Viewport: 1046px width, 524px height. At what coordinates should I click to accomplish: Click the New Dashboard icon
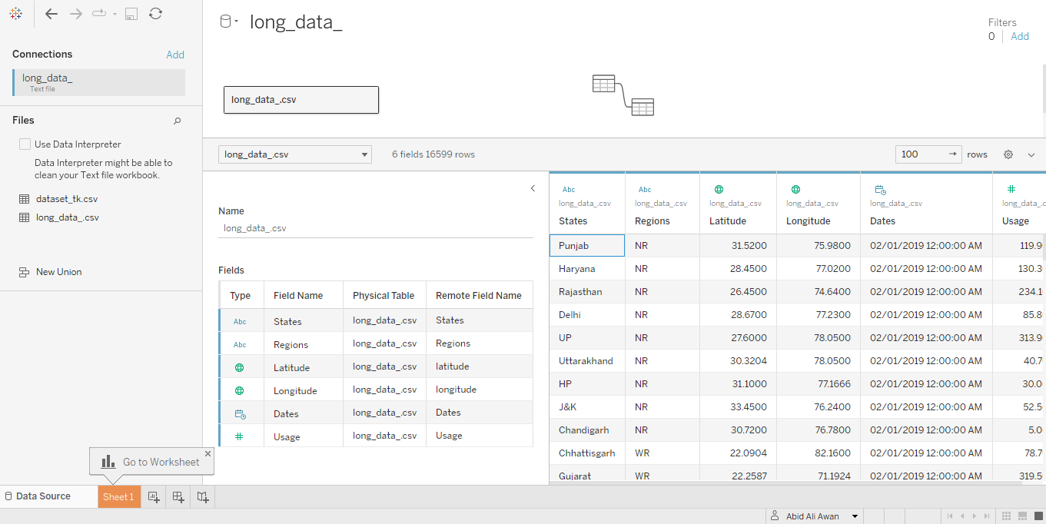[x=178, y=497]
